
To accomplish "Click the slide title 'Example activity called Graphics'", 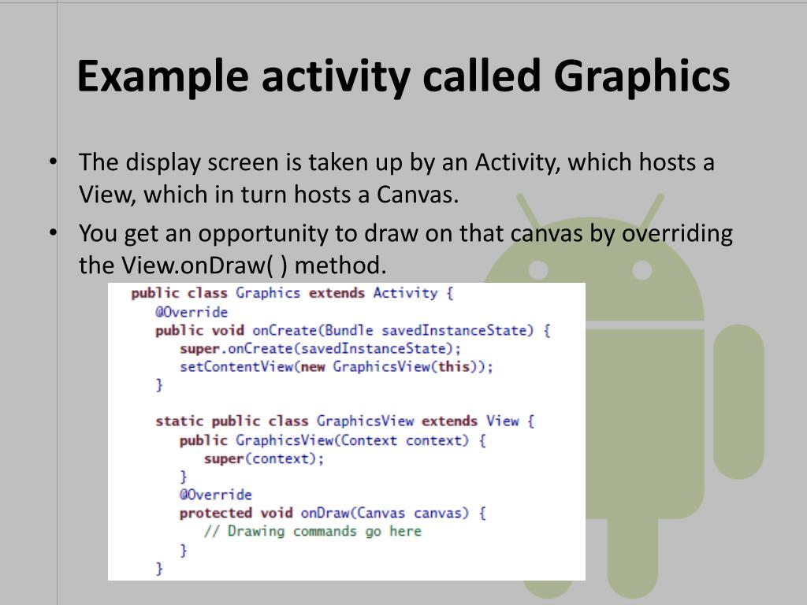I will 403,77.
